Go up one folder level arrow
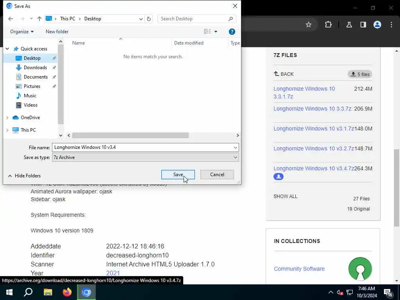400x300 pixels. pos(39,19)
